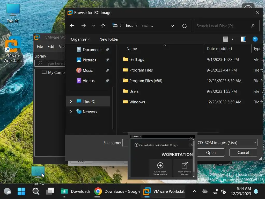The image size is (265, 199).
Task: Click the forward navigation arrow
Action: 84,26
